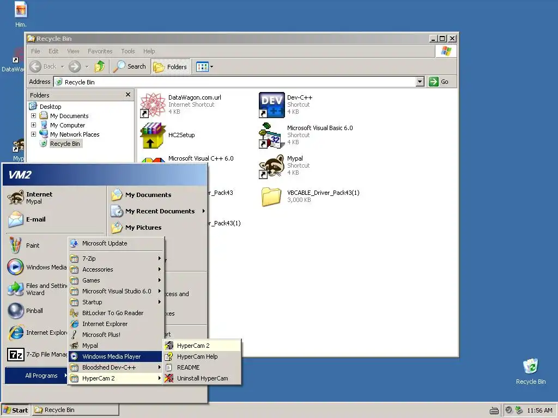Click the keyboard tray icon

[494, 410]
